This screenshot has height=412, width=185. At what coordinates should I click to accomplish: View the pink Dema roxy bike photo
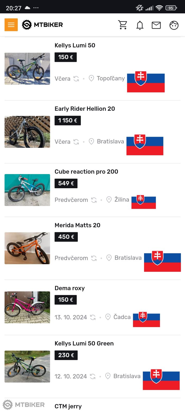point(27,307)
